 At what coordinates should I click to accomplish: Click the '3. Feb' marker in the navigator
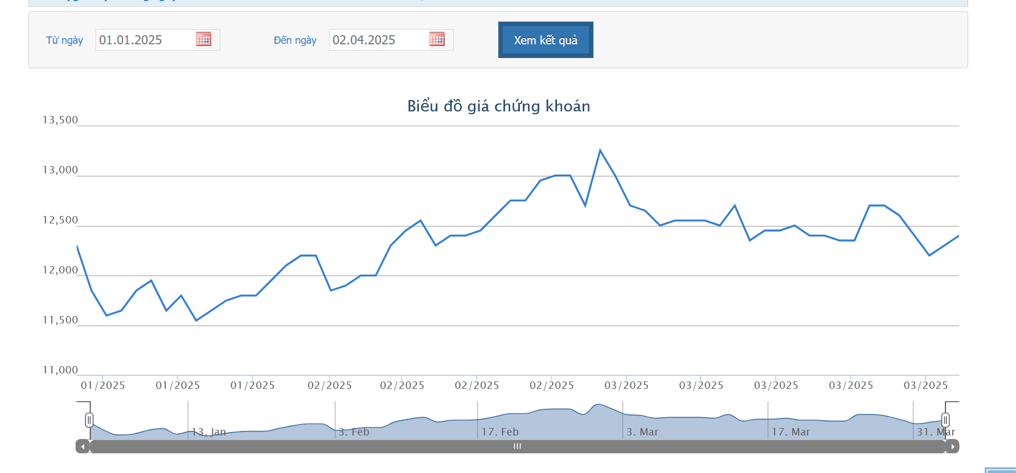pos(354,432)
